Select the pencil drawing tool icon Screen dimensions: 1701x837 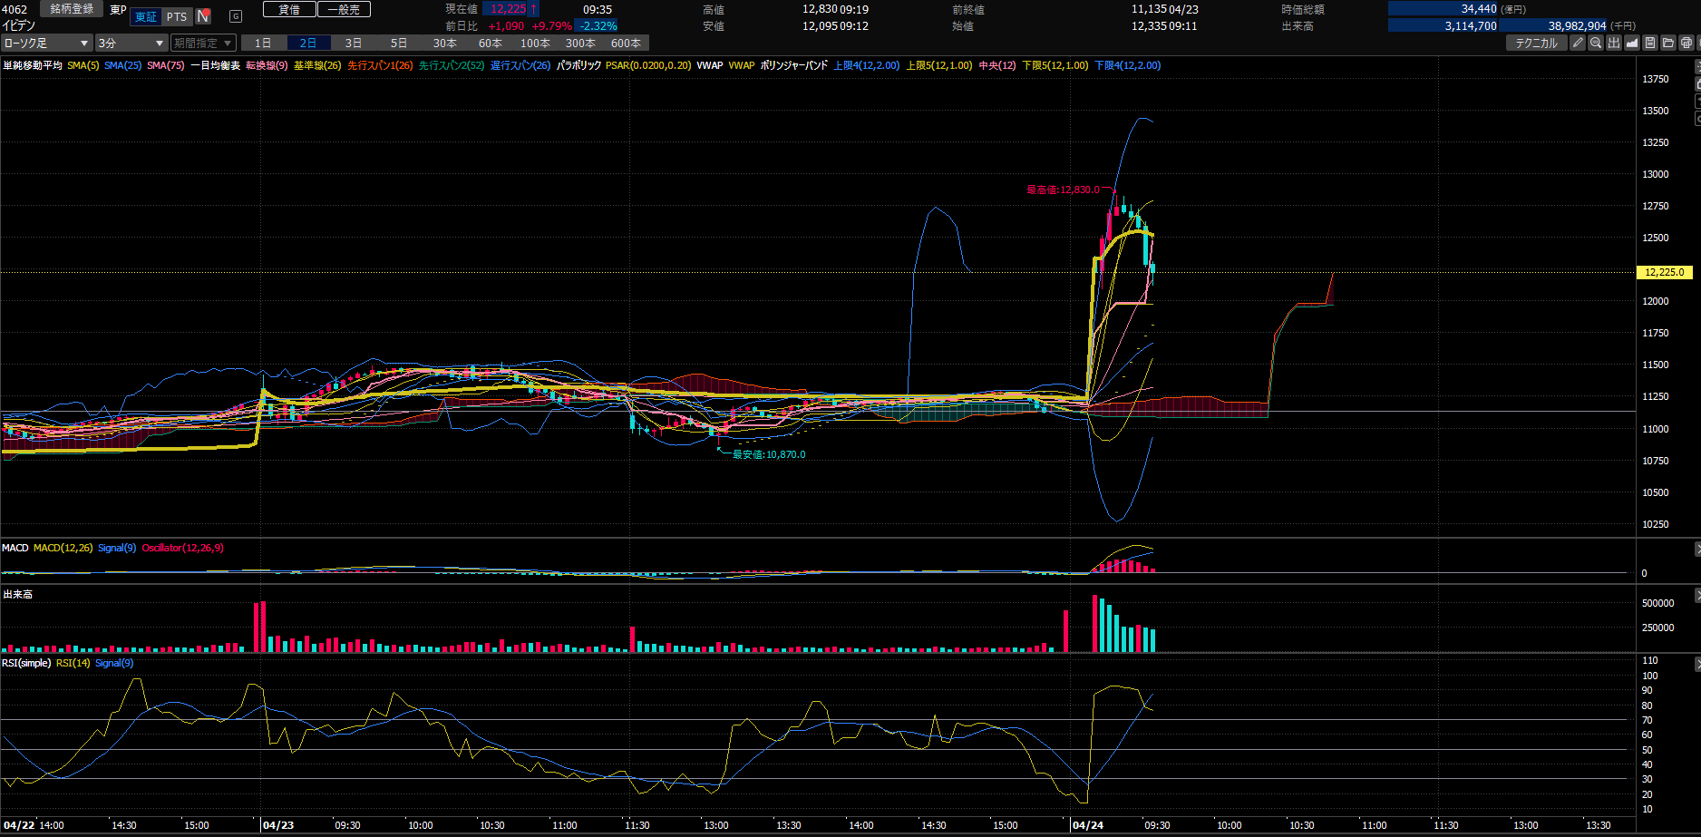pos(1578,43)
